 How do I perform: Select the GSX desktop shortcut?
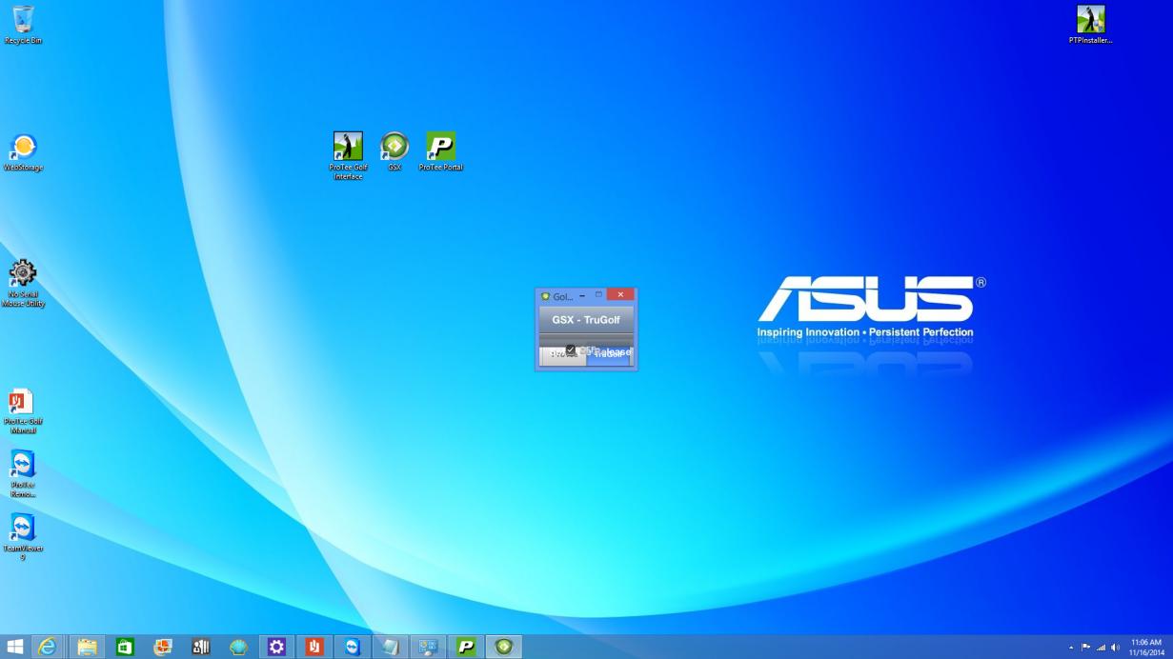click(394, 151)
